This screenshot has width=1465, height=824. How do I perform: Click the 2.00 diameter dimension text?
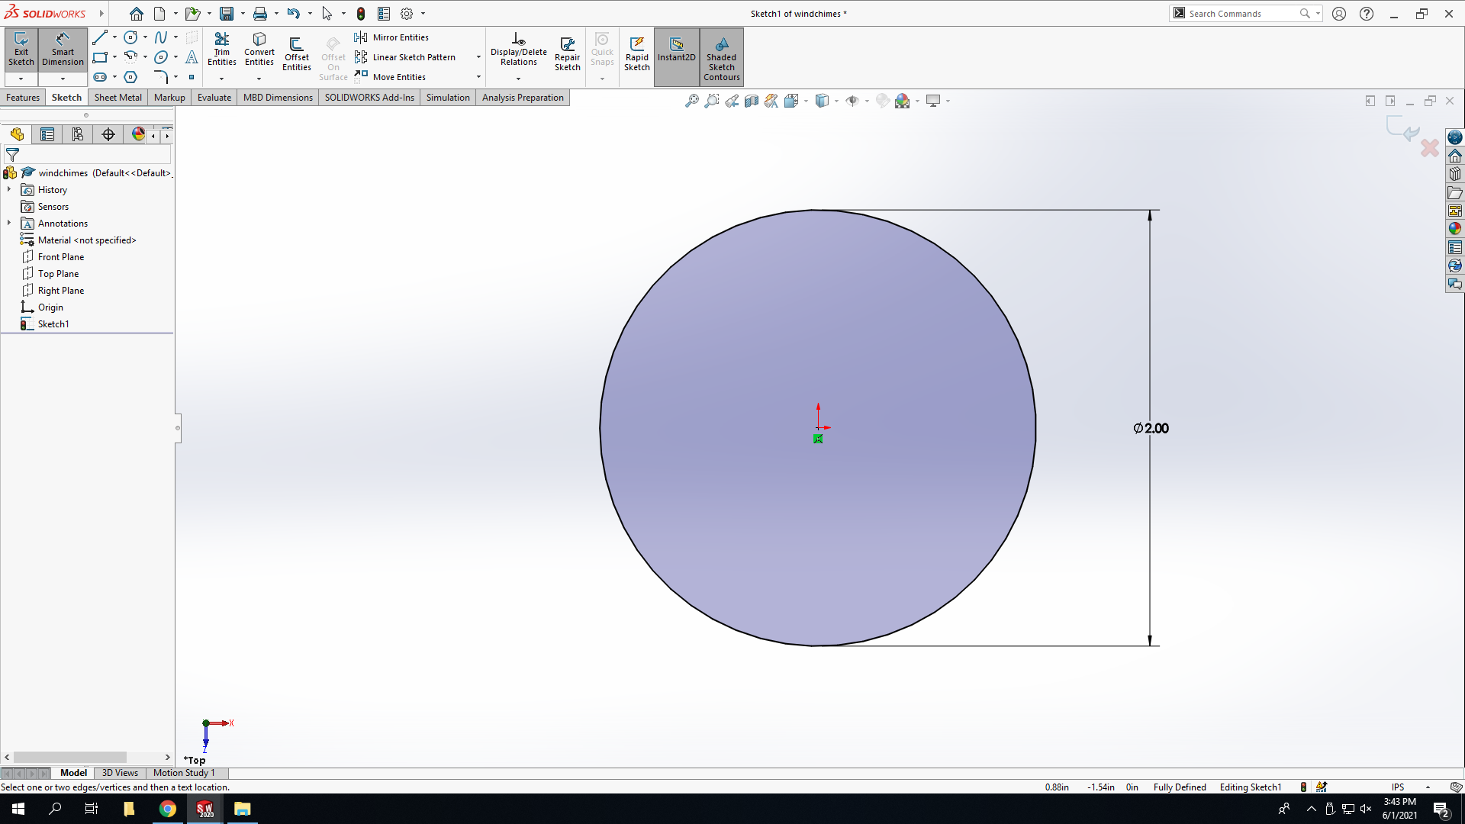click(x=1151, y=429)
